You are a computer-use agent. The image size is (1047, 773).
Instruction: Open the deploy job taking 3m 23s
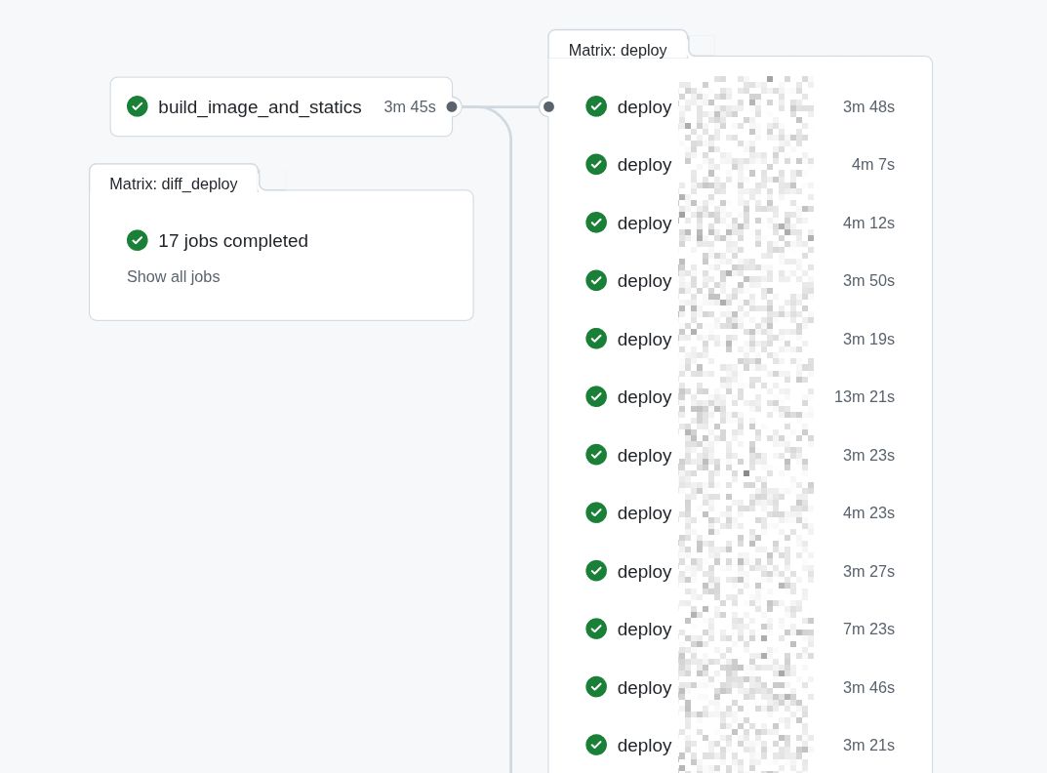(x=644, y=455)
